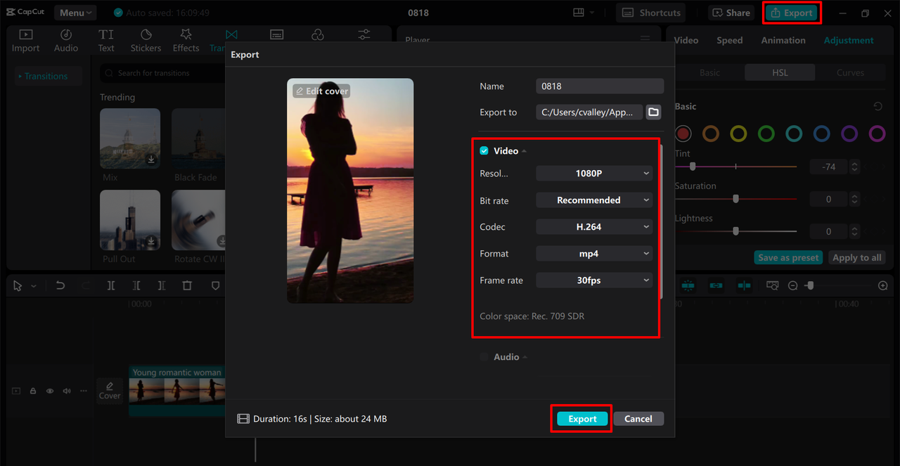Split the clip at the playhead

click(x=111, y=286)
